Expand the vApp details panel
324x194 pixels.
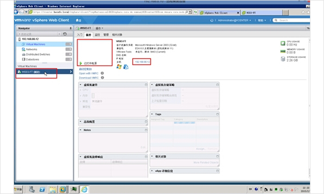point(152,171)
